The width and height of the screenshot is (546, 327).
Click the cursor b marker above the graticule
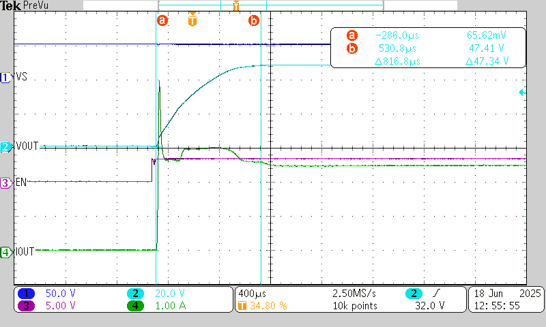254,21
